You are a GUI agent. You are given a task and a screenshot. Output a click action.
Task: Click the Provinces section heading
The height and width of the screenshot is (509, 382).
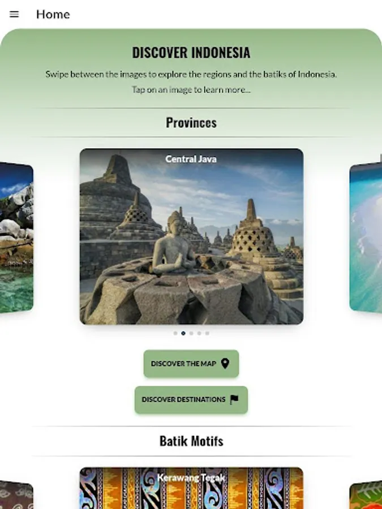191,123
